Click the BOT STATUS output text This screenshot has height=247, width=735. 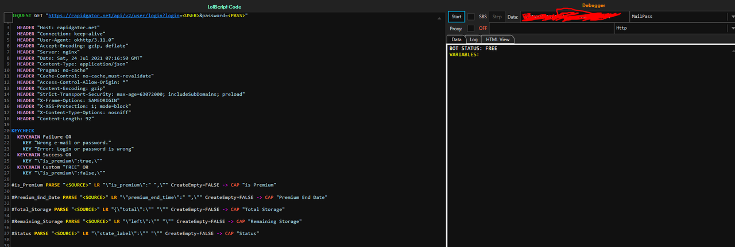(473, 49)
